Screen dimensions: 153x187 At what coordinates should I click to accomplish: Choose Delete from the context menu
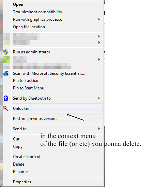point(18,164)
